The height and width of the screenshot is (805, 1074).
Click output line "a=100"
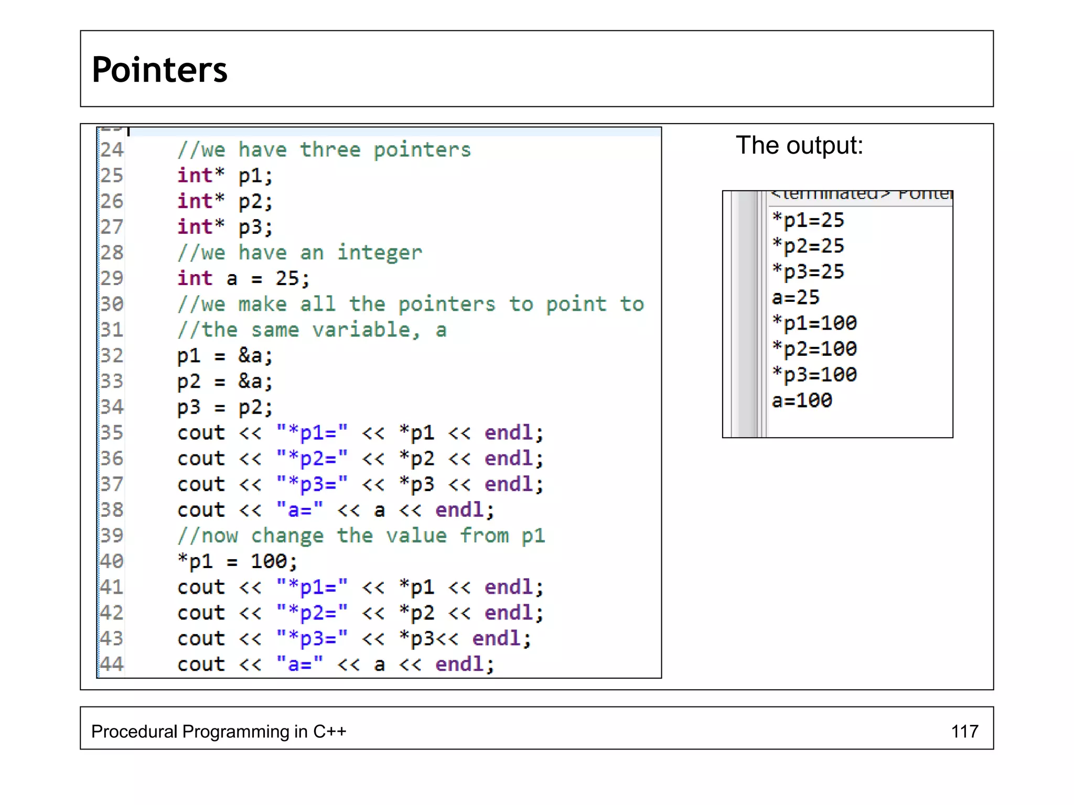pos(802,400)
